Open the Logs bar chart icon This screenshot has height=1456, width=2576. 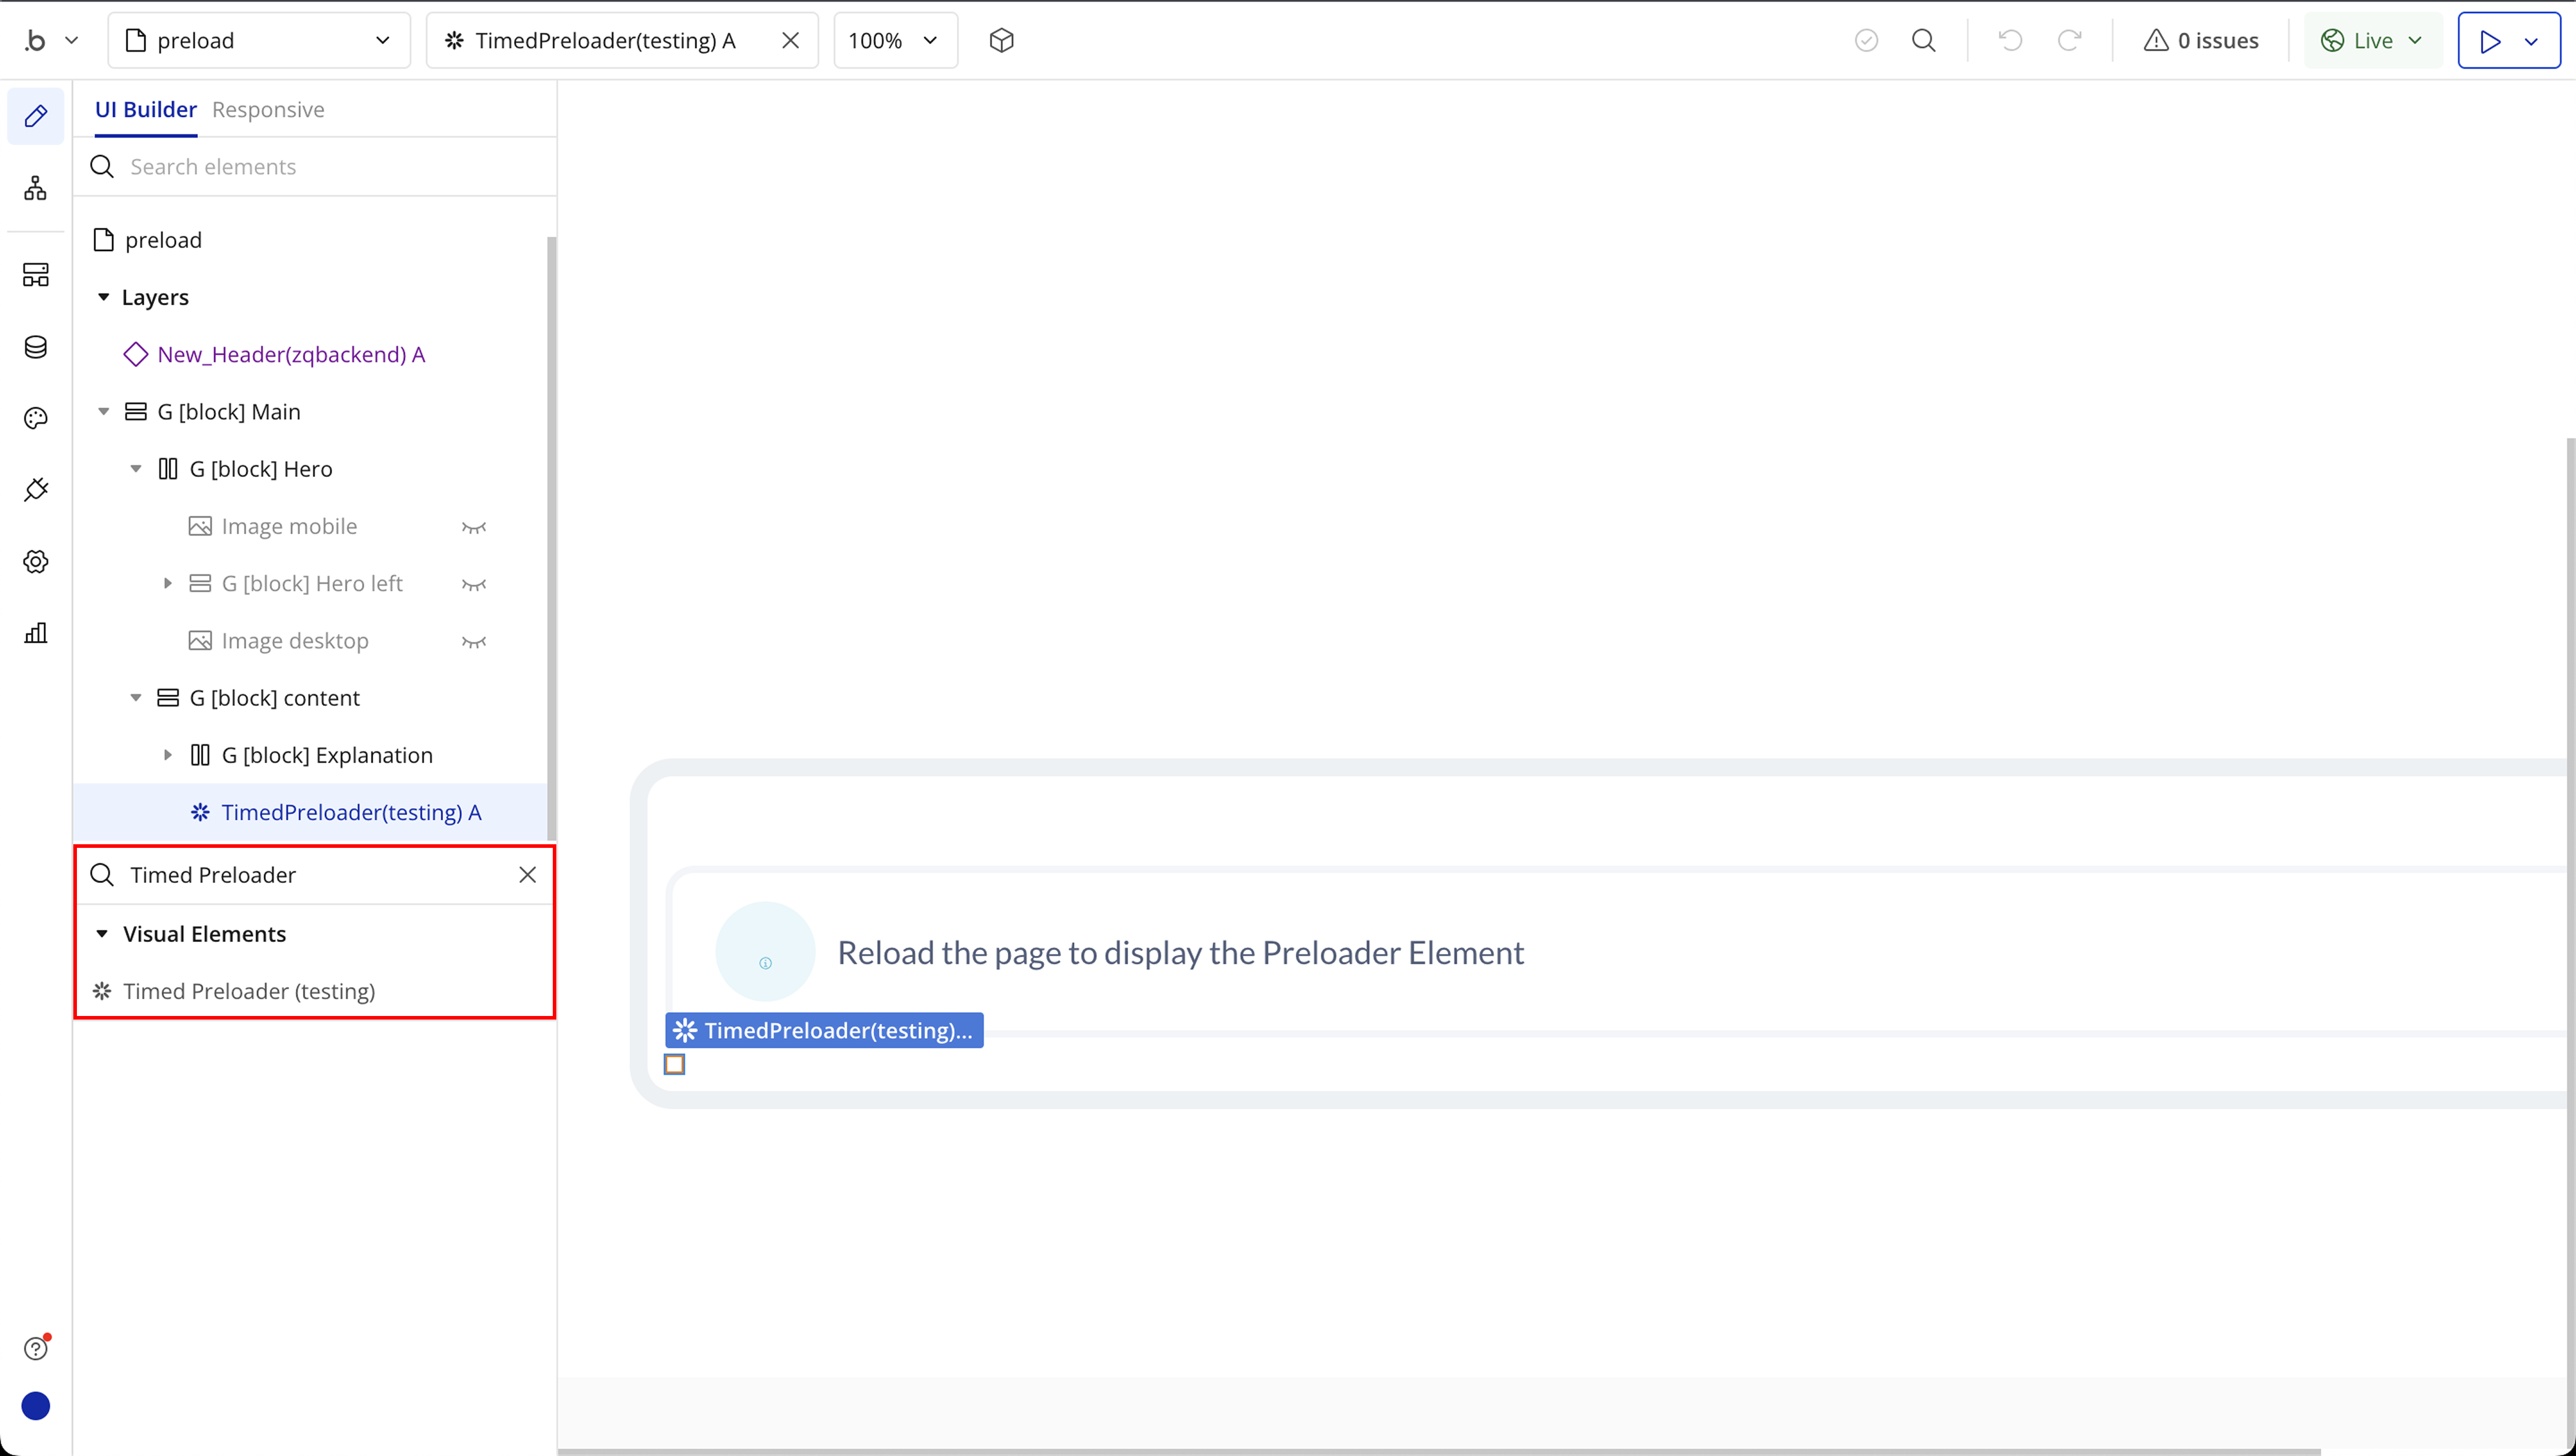(36, 633)
